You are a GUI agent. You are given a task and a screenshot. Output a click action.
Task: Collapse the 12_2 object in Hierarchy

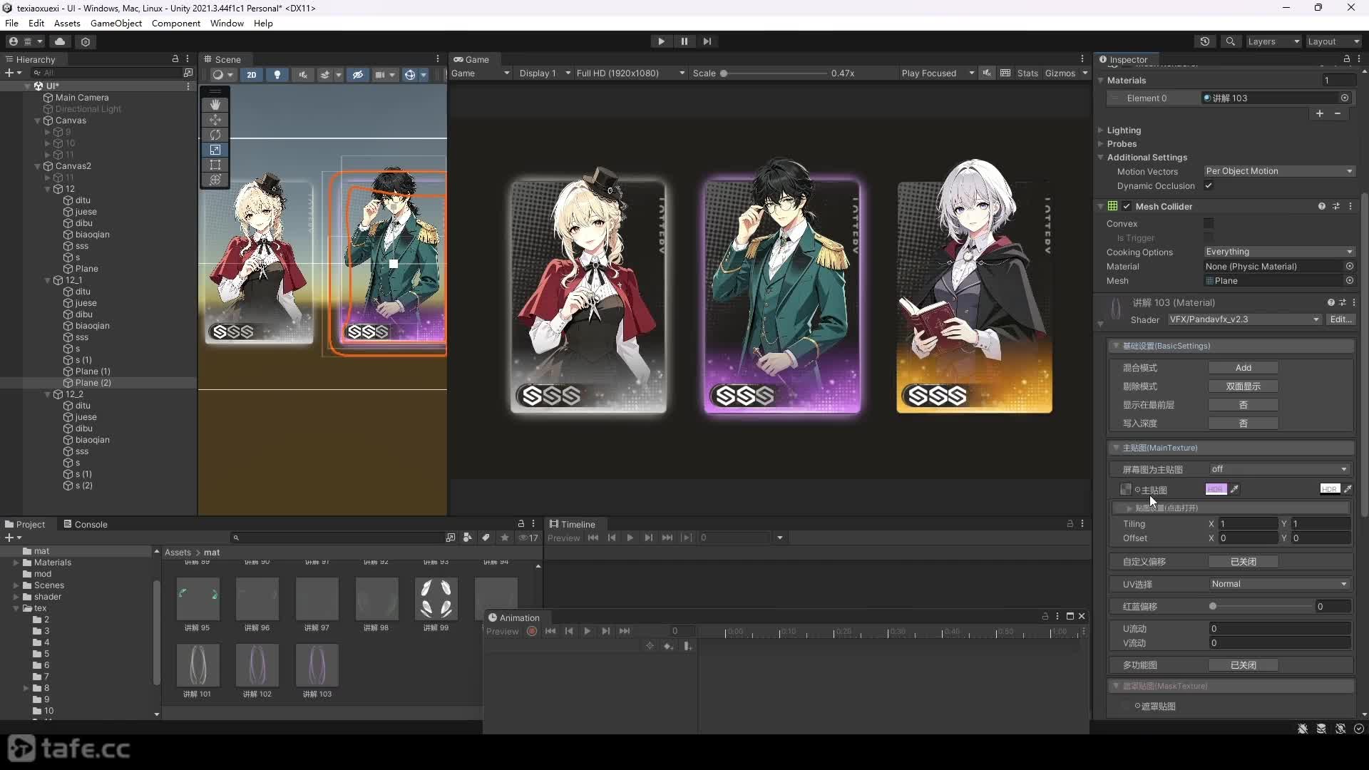(x=48, y=394)
